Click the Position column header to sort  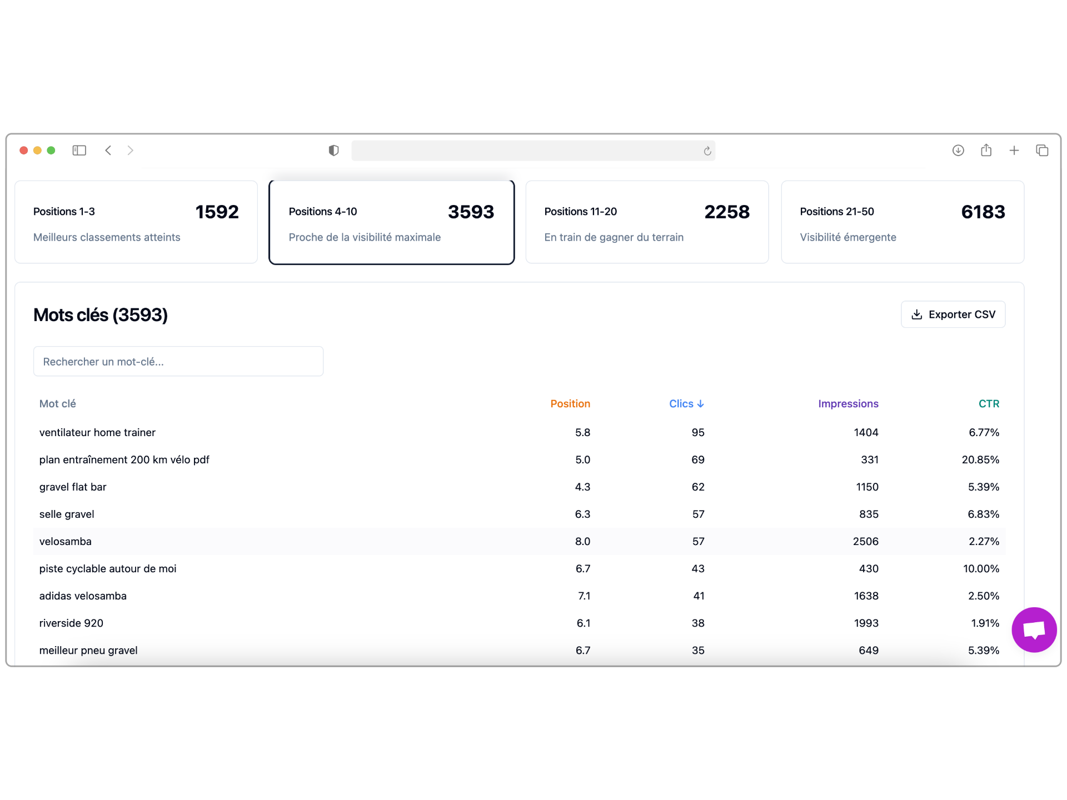click(570, 403)
